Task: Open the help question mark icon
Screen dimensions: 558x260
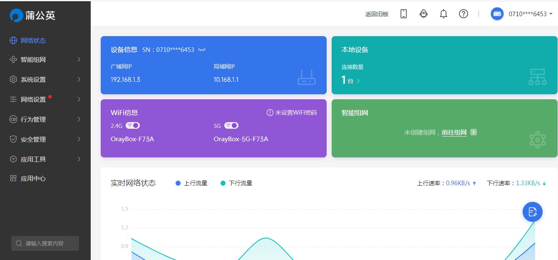Action: tap(464, 14)
